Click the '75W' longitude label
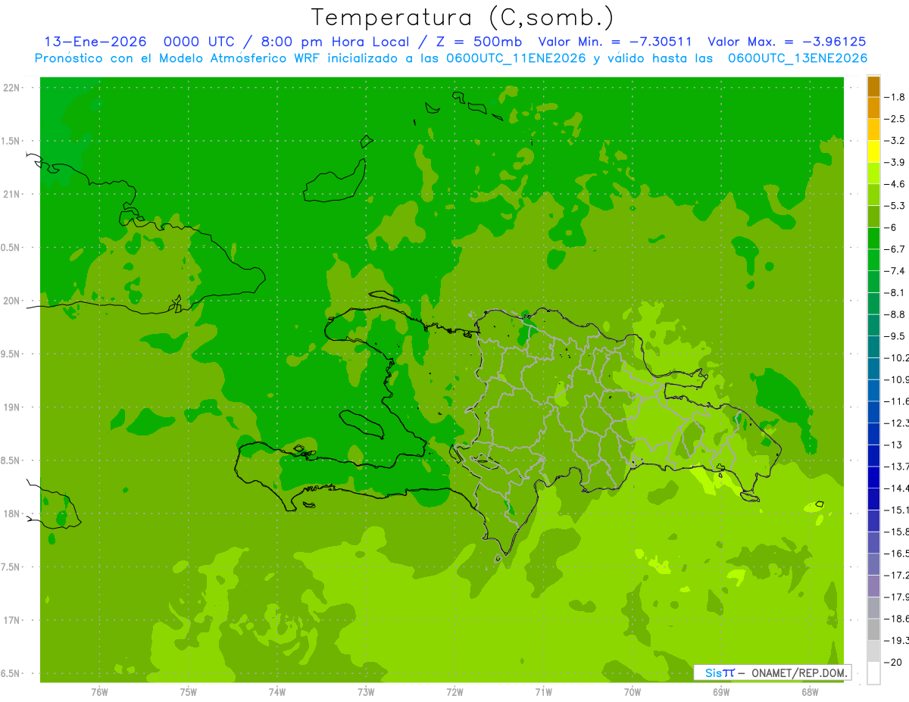 (189, 692)
